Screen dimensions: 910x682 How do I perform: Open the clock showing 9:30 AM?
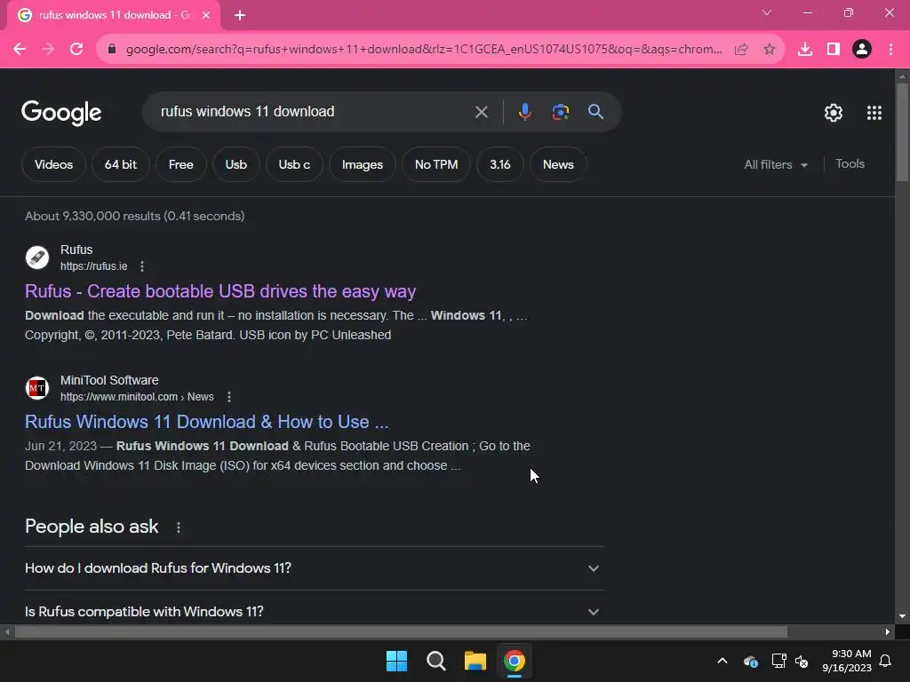coord(847,661)
